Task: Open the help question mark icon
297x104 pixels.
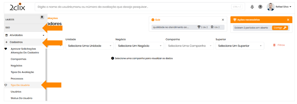Action: click(x=260, y=7)
